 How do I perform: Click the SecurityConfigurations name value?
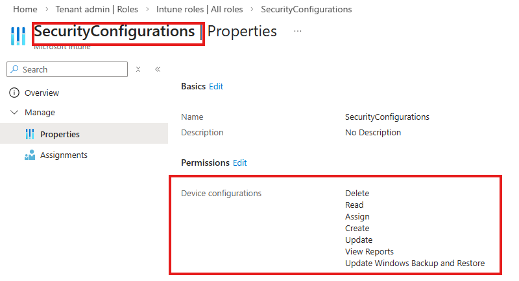[x=387, y=117]
